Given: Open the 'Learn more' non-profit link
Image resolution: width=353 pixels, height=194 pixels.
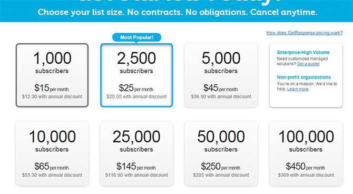Looking at the screenshot, I should tap(298, 89).
